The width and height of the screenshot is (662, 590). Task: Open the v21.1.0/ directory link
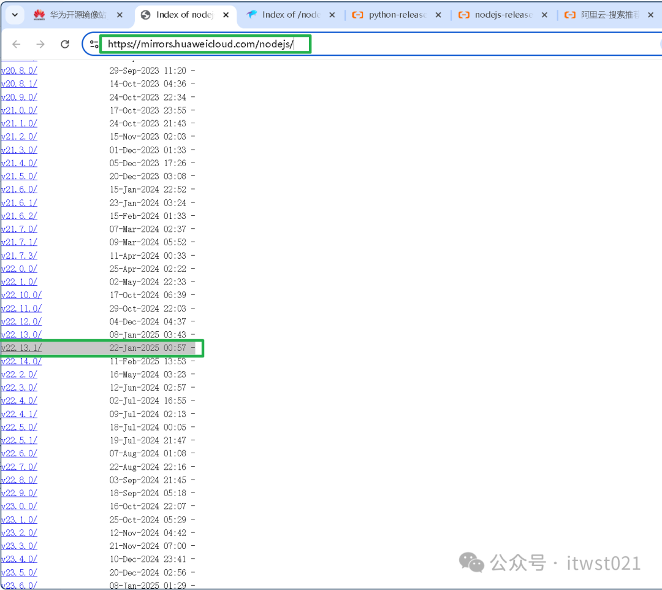(x=19, y=123)
